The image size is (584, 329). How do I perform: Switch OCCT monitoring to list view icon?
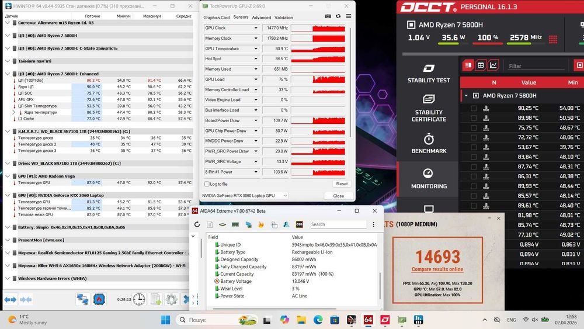(x=468, y=65)
